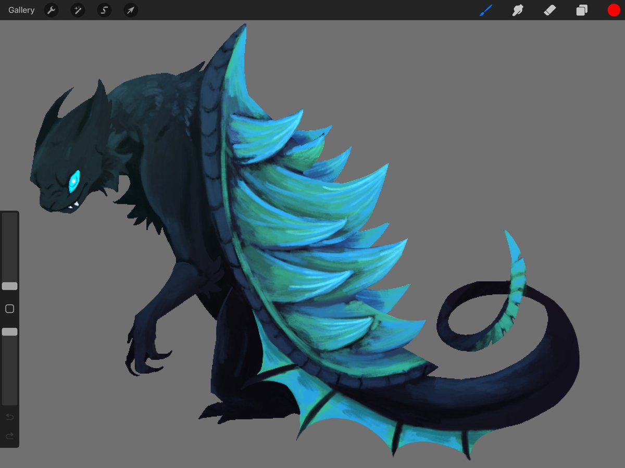Viewport: 625px width, 468px height.
Task: Open the Actions wrench menu
Action: click(51, 10)
